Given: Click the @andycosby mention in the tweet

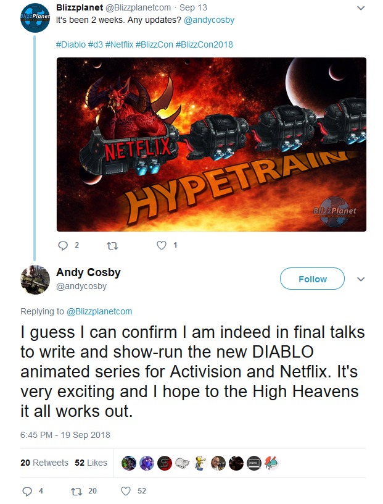Looking at the screenshot, I should [x=209, y=20].
